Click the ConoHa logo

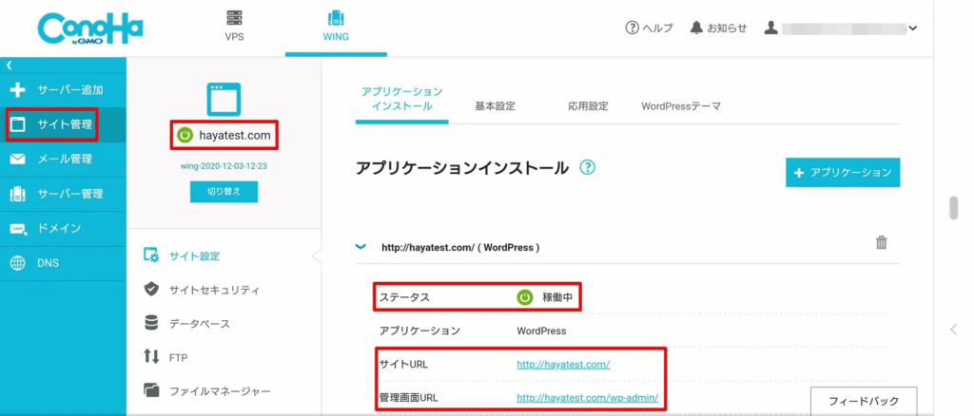(x=90, y=29)
